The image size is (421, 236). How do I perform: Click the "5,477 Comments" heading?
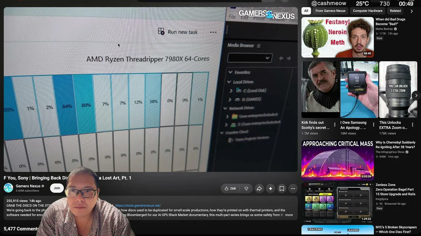click(21, 229)
